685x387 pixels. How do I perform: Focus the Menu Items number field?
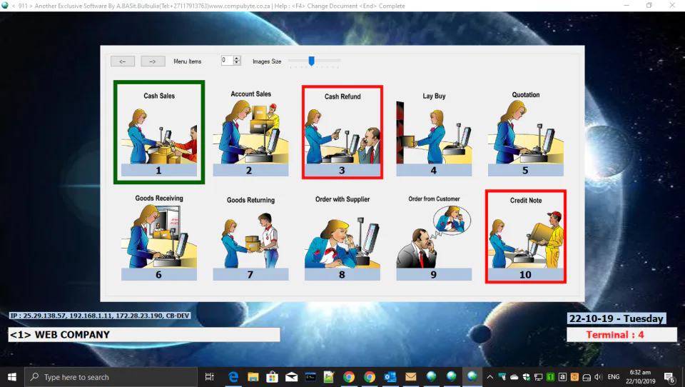[227, 61]
